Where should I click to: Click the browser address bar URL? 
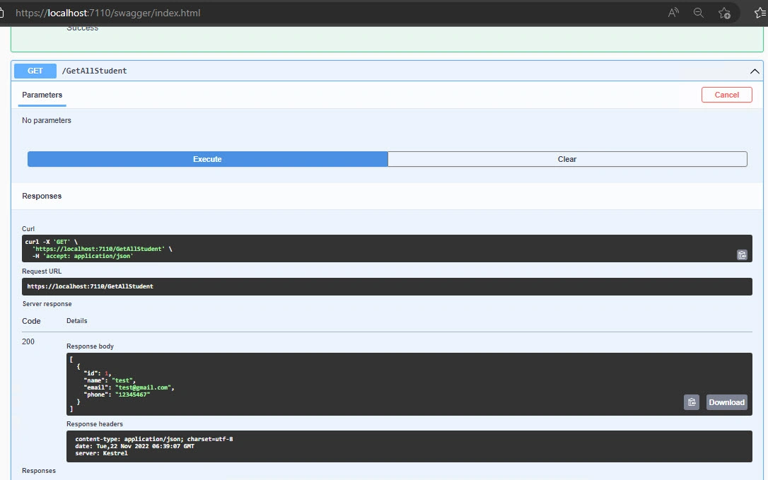(107, 13)
